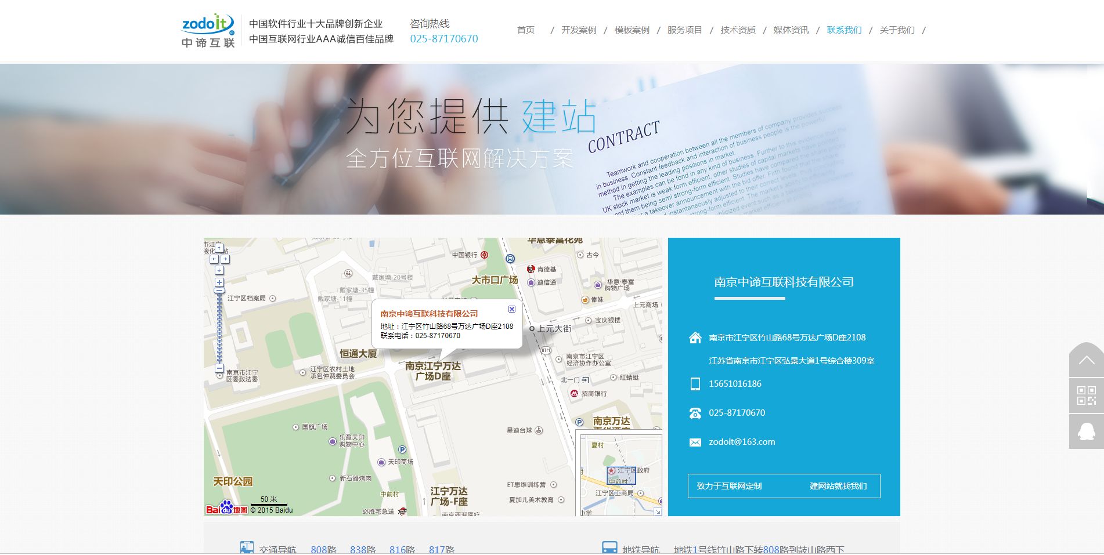Click the 星迪台球 marker icon
The image size is (1104, 555).
click(x=539, y=430)
